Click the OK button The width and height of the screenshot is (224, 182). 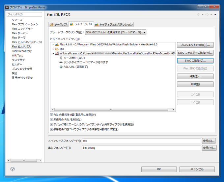coord(159,169)
